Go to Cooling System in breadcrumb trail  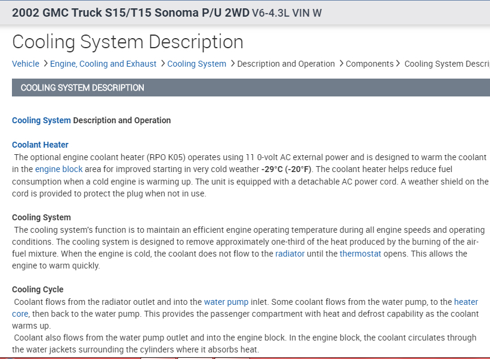click(197, 64)
